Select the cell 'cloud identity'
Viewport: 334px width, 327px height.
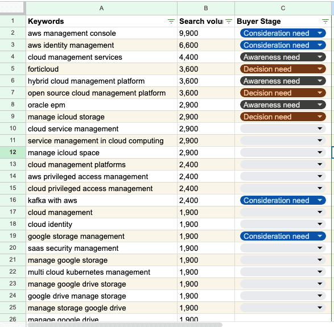(102, 224)
